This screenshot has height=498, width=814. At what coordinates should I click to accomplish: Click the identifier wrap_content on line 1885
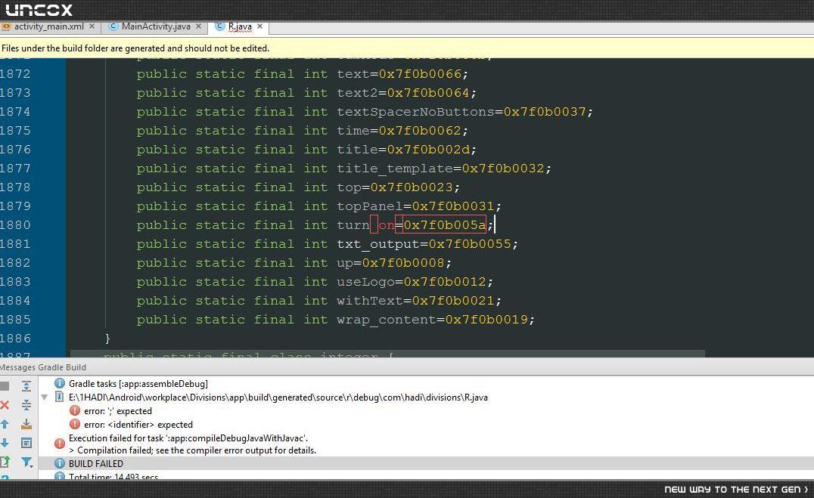[387, 320]
